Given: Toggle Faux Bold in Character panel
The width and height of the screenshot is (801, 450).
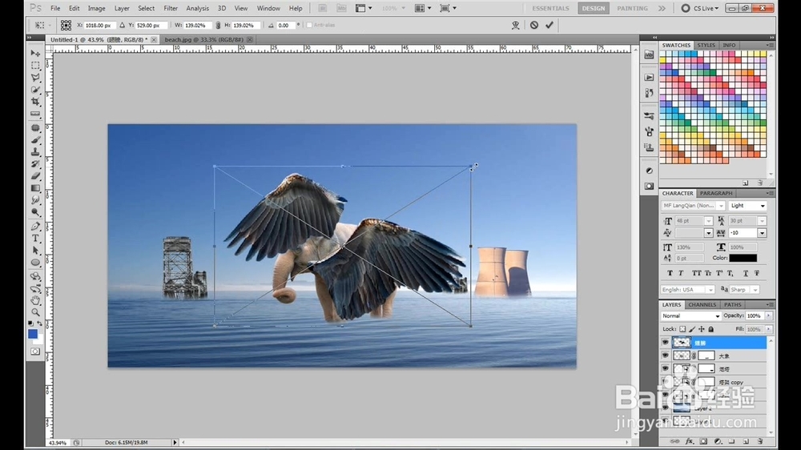Looking at the screenshot, I should [670, 273].
